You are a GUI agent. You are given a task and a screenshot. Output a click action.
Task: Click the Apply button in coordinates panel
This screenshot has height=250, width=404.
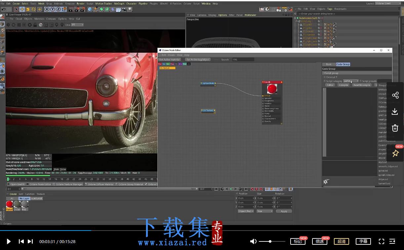284,211
